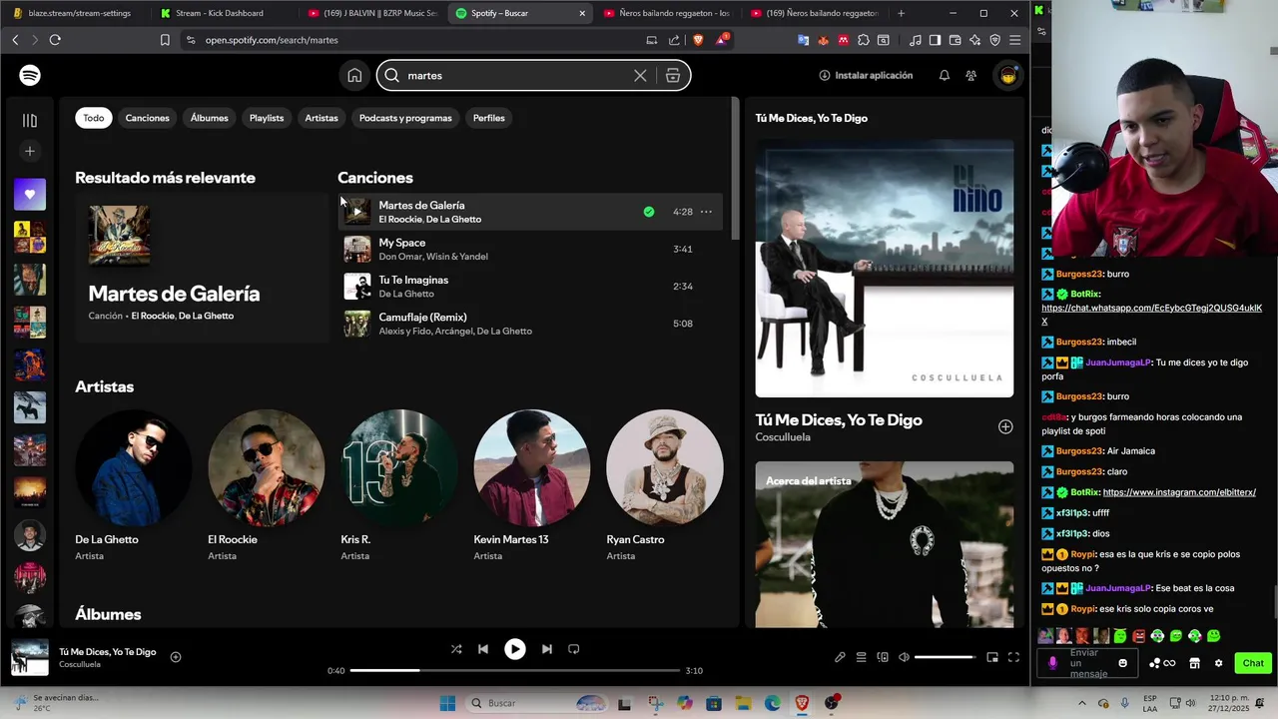Filter results by Canciones
The height and width of the screenshot is (719, 1278).
[x=148, y=118]
